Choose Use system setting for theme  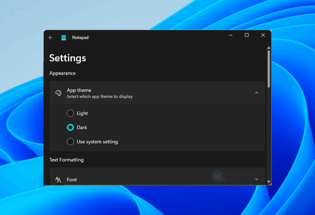tap(70, 142)
